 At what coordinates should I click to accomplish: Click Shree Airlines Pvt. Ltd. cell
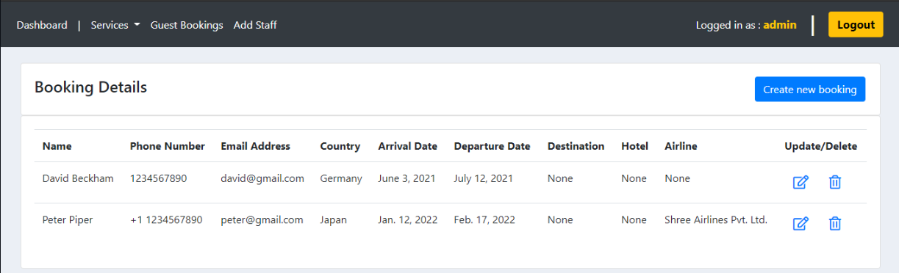[716, 219]
